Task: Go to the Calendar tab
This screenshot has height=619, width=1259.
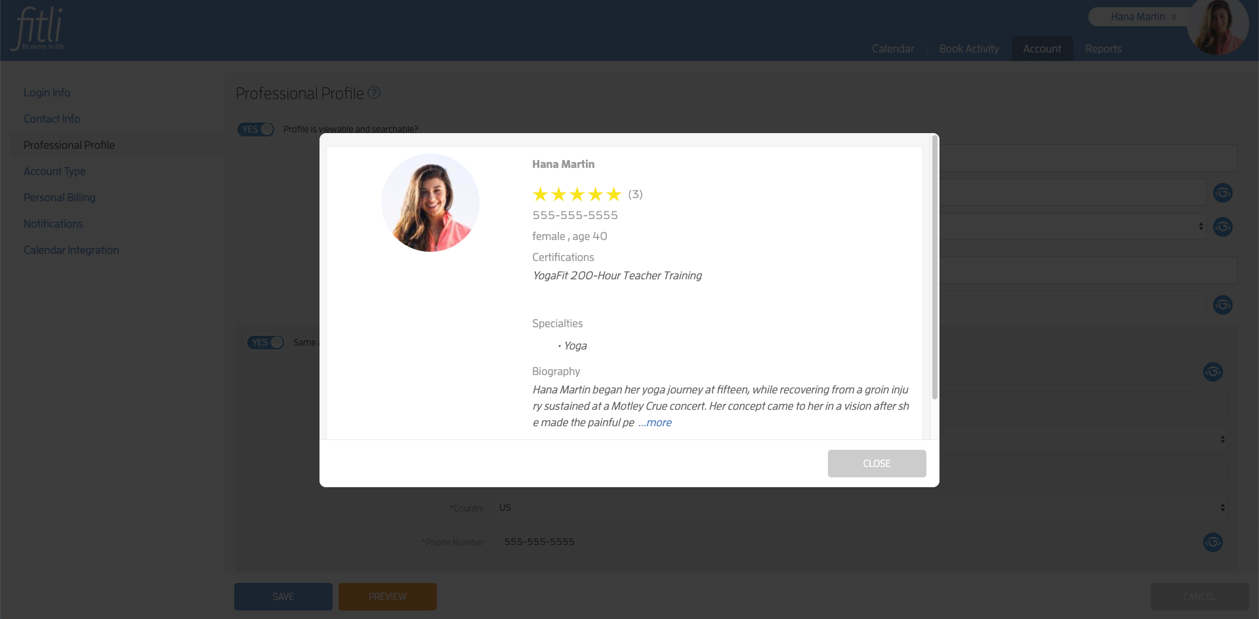Action: (x=893, y=49)
